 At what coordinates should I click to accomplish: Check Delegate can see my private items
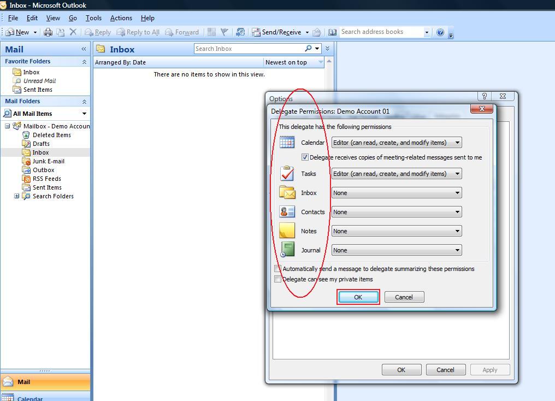tap(278, 279)
